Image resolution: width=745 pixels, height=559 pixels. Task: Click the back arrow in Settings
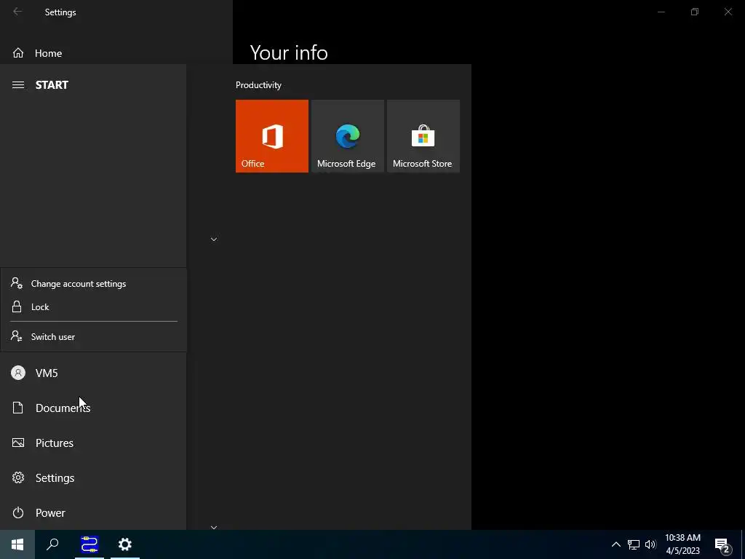coord(17,12)
